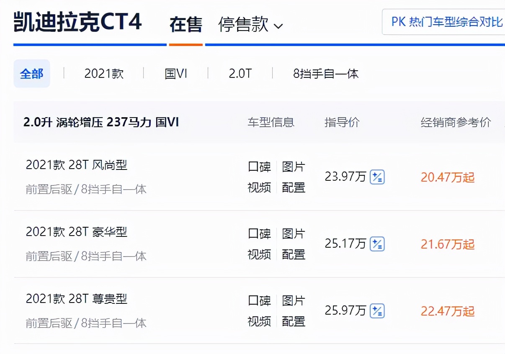The height and width of the screenshot is (354, 505).
Task: Open price calculator for 28T 风尚型
Action: pos(377,177)
